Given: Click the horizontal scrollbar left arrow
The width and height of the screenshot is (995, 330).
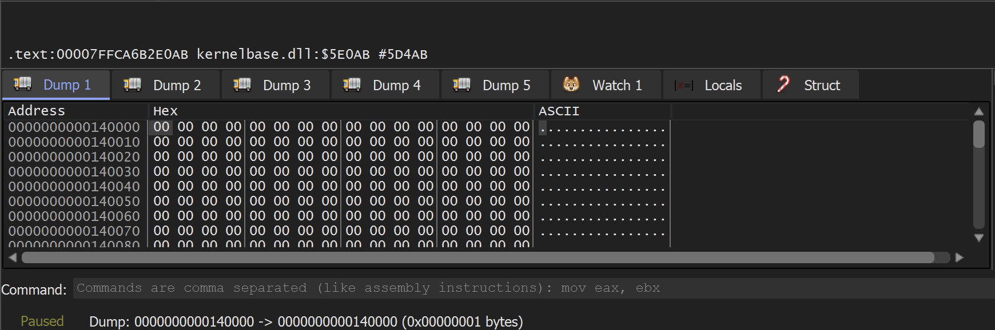Looking at the screenshot, I should click(13, 257).
